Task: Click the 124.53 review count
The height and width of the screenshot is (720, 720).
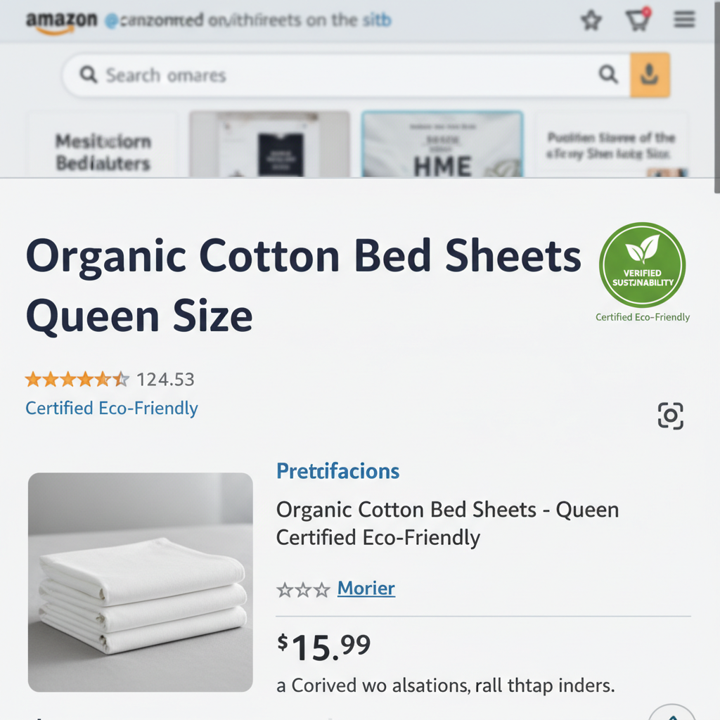Action: (x=166, y=379)
